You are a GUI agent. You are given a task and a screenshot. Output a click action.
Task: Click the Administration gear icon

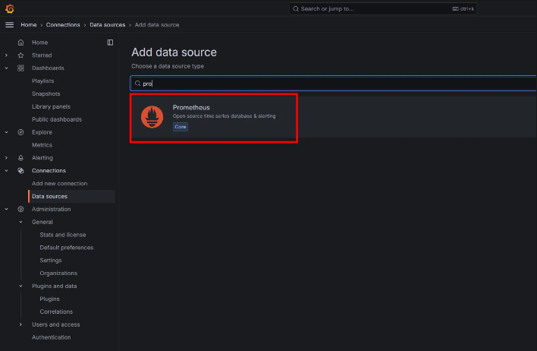coord(20,209)
